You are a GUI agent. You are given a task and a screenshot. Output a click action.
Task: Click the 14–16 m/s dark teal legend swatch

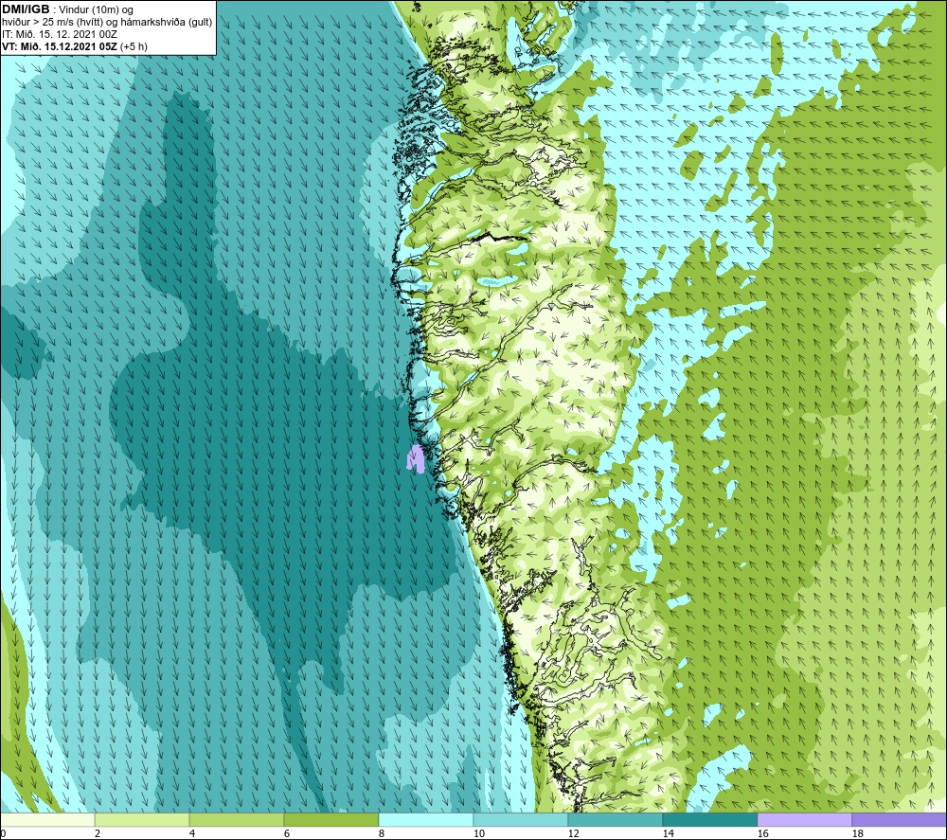pos(709,819)
